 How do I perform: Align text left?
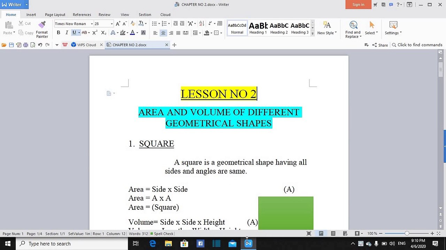point(155,33)
